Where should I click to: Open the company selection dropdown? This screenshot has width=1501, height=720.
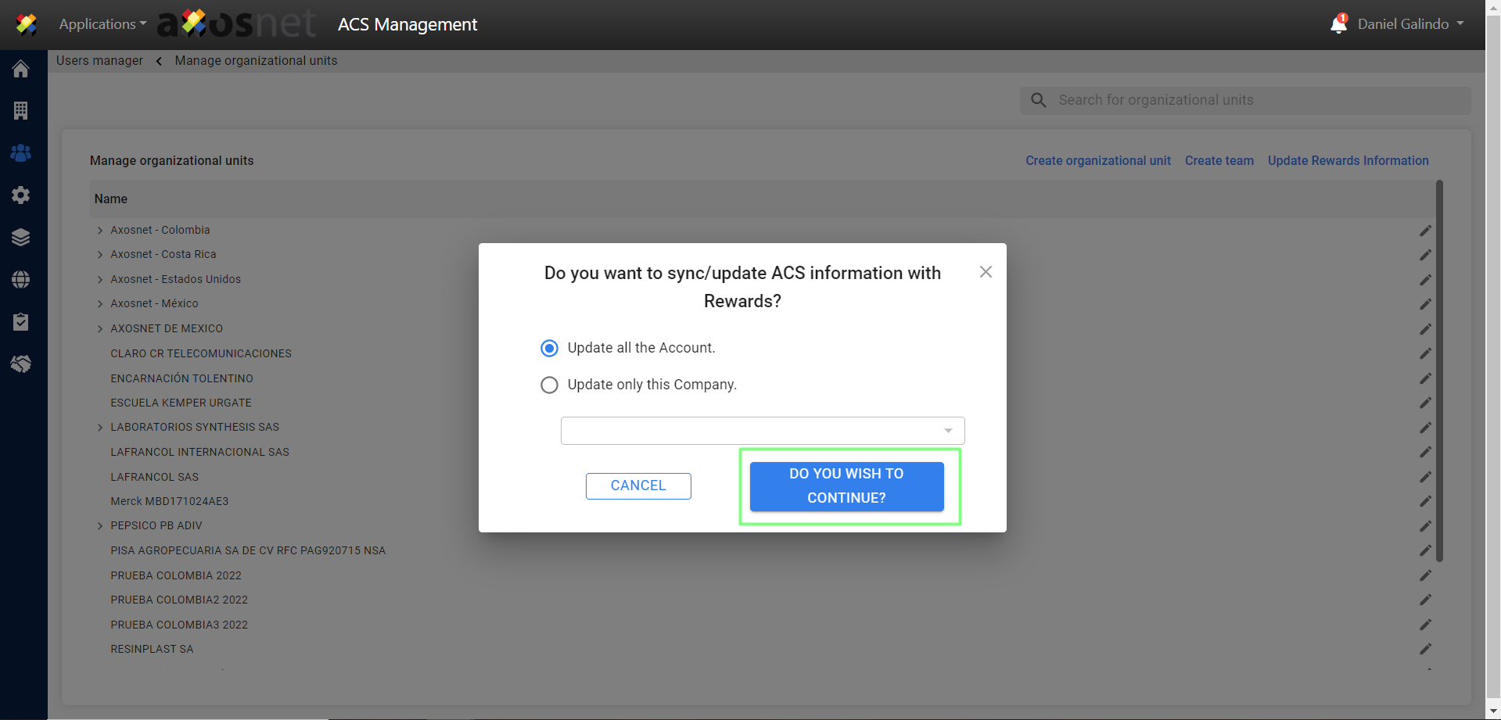click(x=762, y=431)
